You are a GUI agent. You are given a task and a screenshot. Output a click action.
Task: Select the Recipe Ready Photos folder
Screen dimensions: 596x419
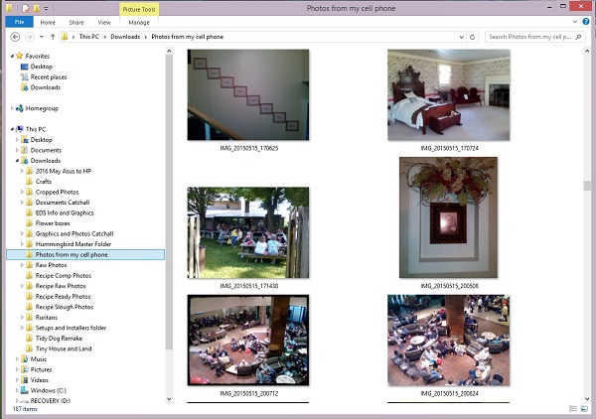63,296
